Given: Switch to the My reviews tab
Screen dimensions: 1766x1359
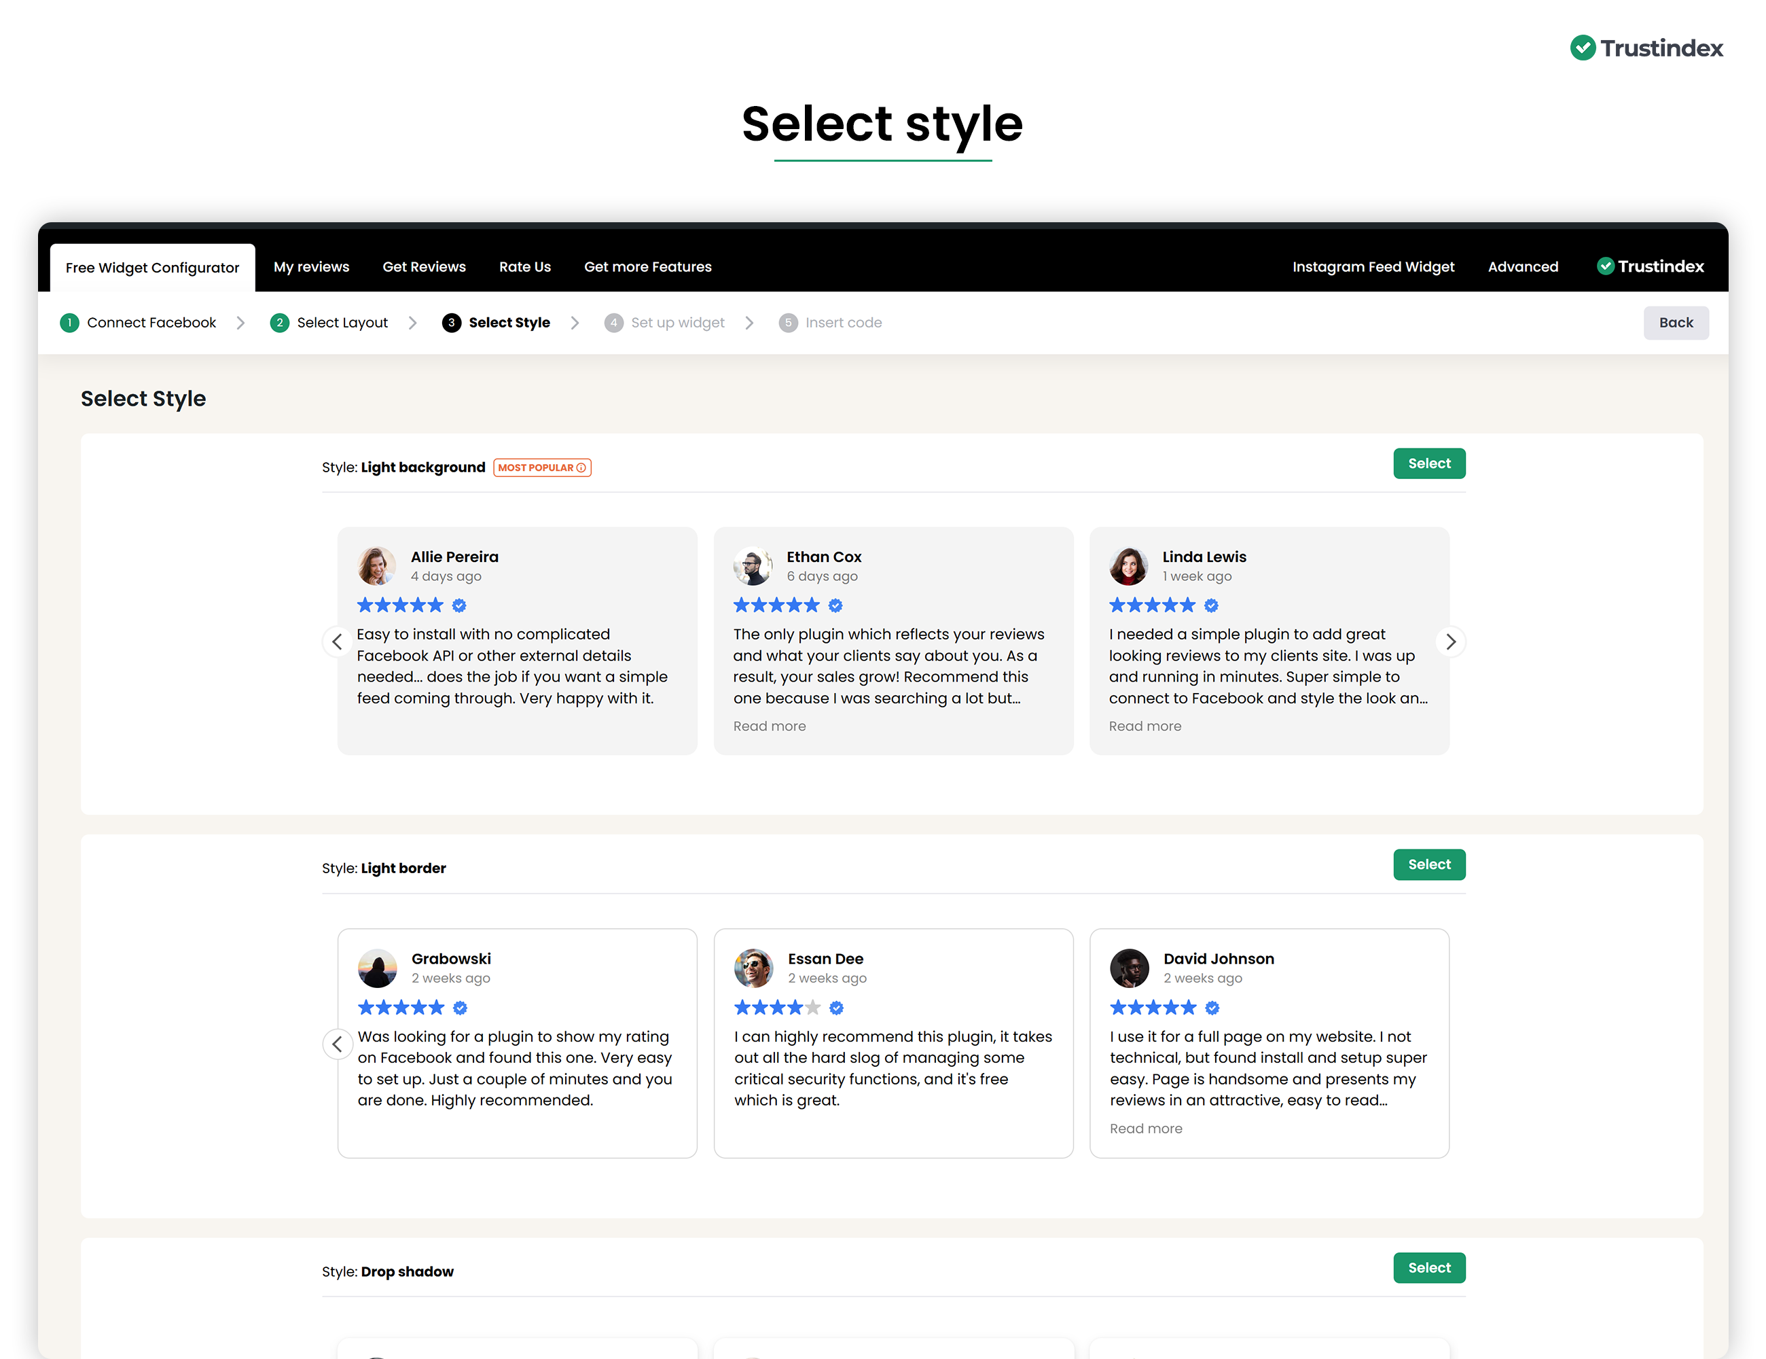Looking at the screenshot, I should [311, 266].
